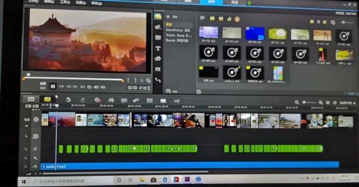Show audio files filter (music note)
Image resolution: width=359 pixels, height=187 pixels.
[x=229, y=19]
